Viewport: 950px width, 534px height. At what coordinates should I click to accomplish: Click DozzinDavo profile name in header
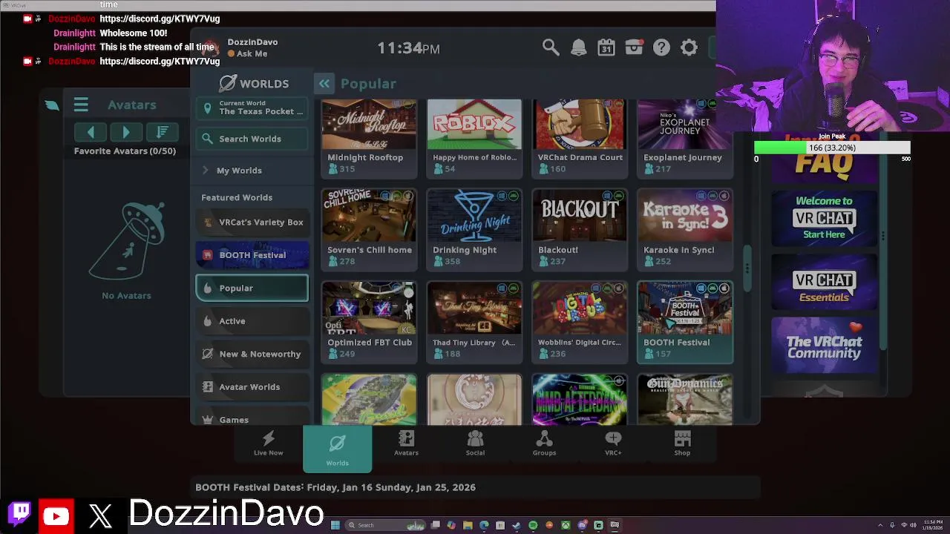(x=252, y=42)
